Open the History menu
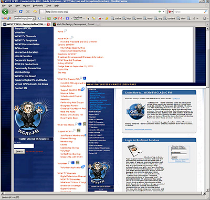The height and width of the screenshot is (200, 210). (26, 6)
